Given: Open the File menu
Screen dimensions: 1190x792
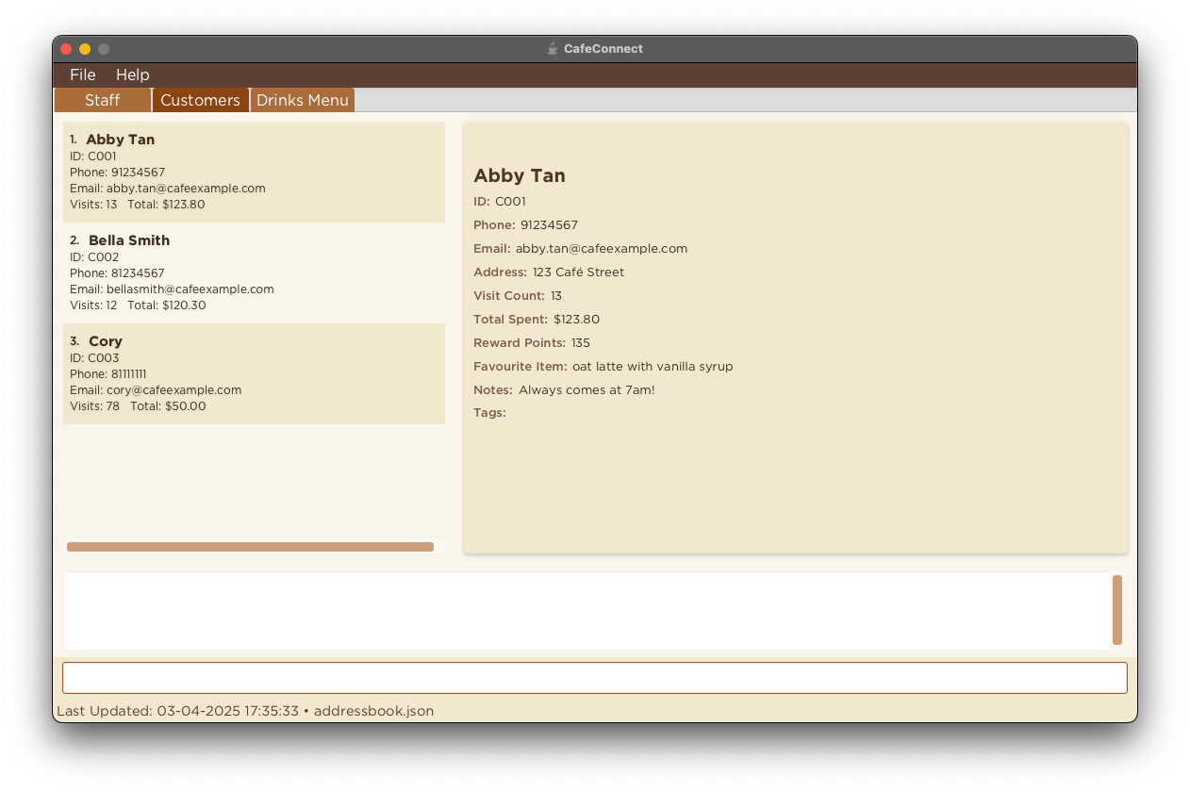Looking at the screenshot, I should coord(83,74).
